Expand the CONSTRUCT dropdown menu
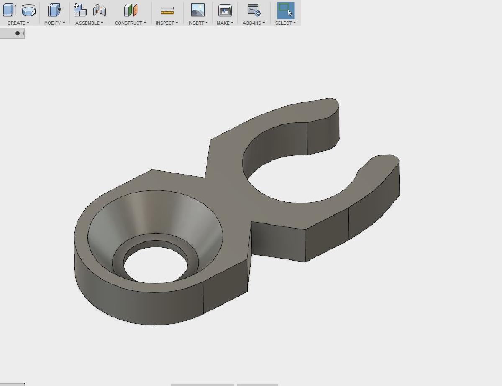502x386 pixels. (131, 23)
